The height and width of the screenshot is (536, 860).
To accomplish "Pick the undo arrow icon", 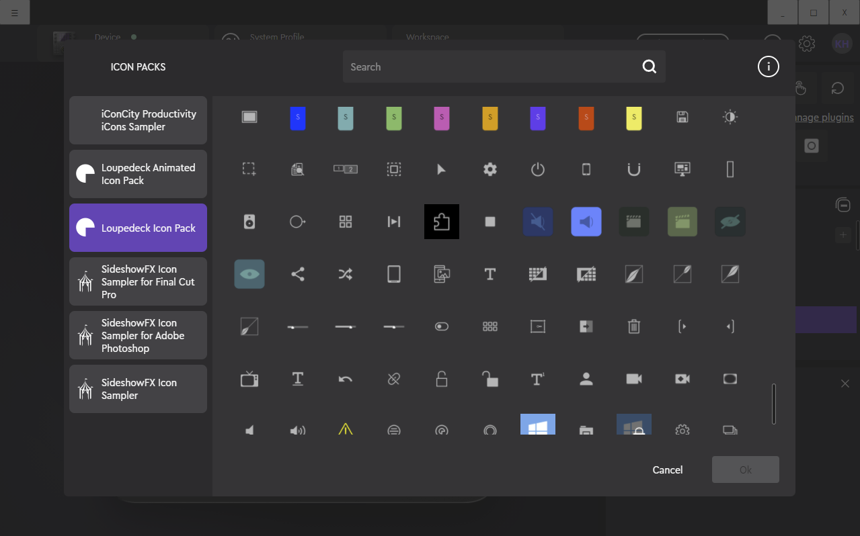I will [x=346, y=379].
